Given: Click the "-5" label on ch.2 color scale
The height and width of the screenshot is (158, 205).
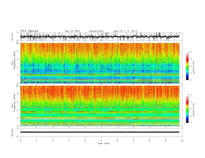Looking at the screenshot, I should 191,109.
